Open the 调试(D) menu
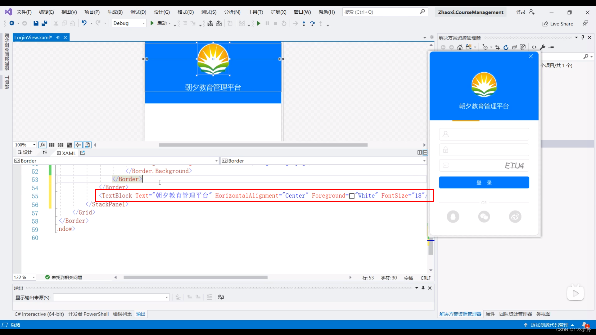The width and height of the screenshot is (596, 335). coord(138,12)
